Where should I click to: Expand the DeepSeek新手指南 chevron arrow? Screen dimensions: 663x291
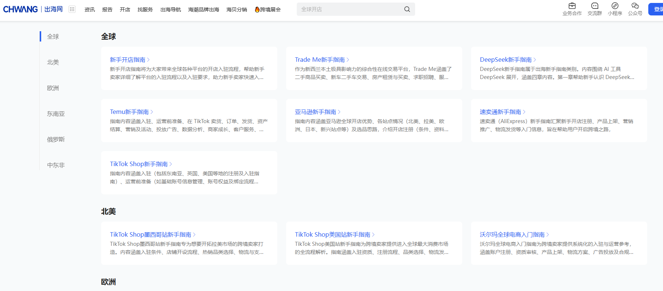tap(535, 60)
